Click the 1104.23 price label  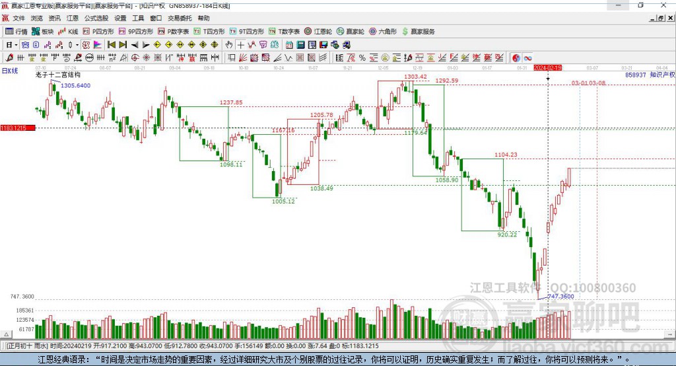(x=506, y=155)
